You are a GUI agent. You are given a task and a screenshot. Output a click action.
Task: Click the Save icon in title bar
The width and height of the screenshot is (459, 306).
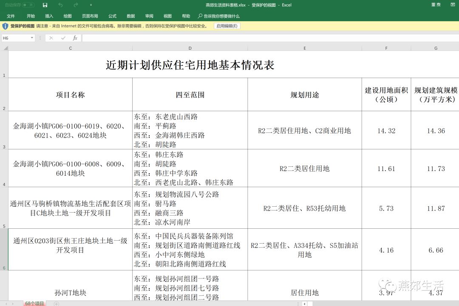tap(45, 5)
